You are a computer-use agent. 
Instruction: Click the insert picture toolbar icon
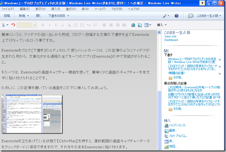(140, 25)
